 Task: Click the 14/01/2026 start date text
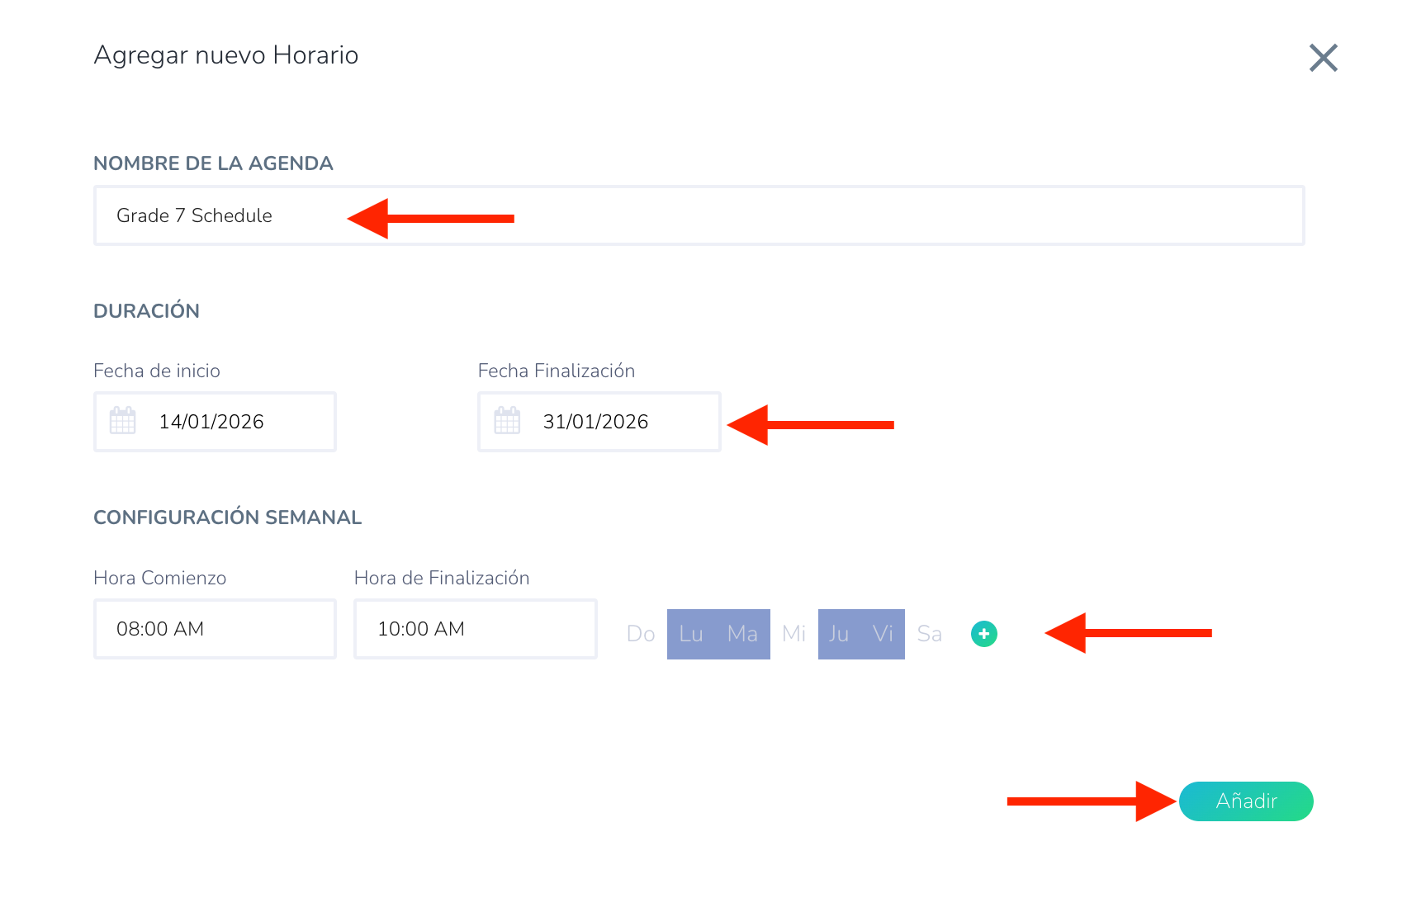coord(211,422)
